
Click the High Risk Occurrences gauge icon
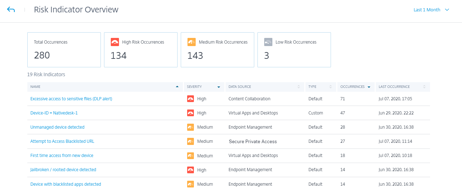click(115, 42)
